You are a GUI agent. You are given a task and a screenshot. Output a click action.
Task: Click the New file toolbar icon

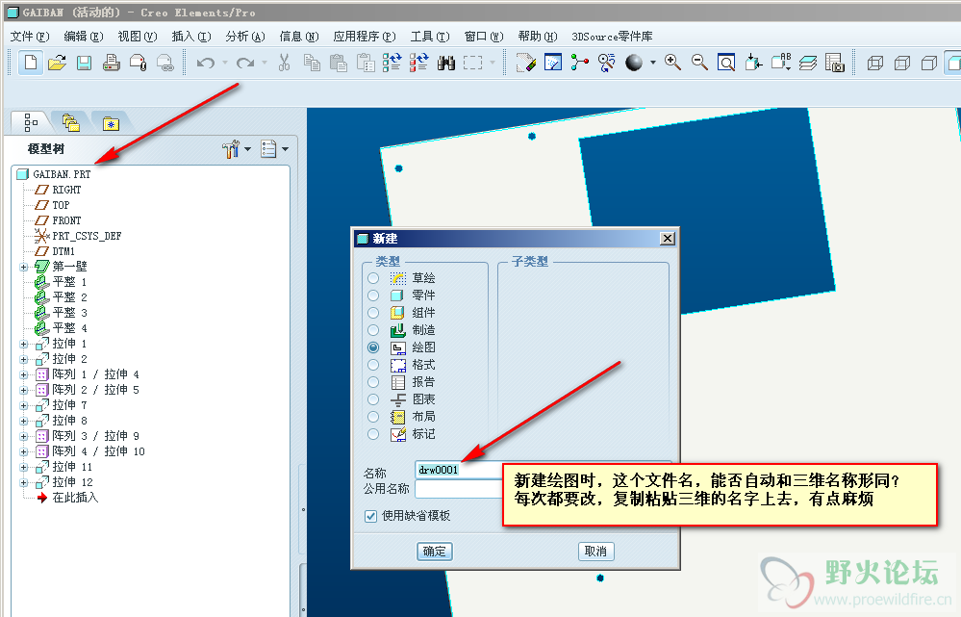(31, 63)
